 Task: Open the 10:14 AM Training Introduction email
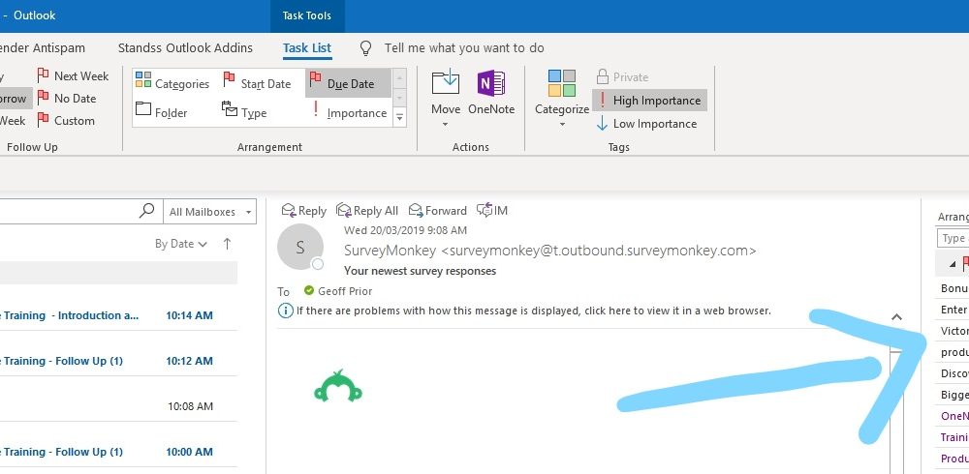[118, 315]
